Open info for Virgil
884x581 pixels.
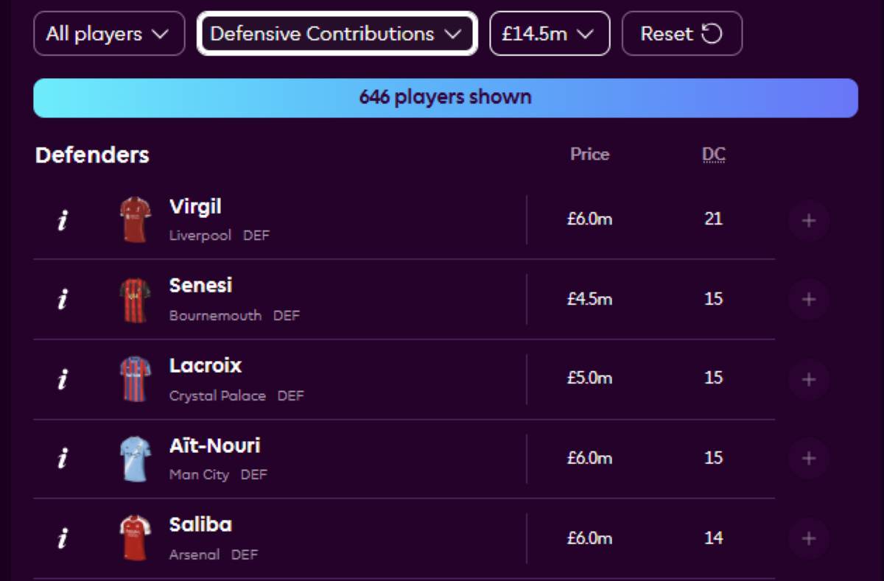63,219
